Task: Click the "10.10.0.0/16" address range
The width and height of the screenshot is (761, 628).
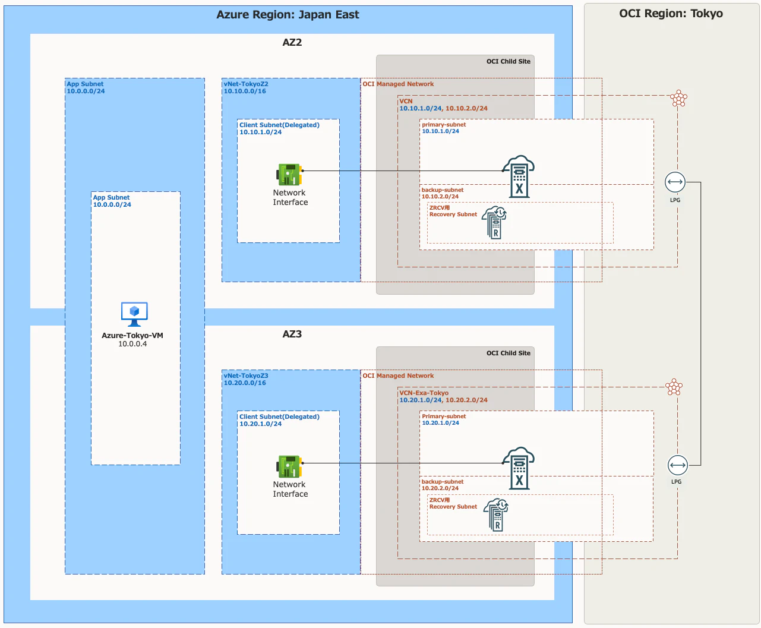Action: [245, 91]
